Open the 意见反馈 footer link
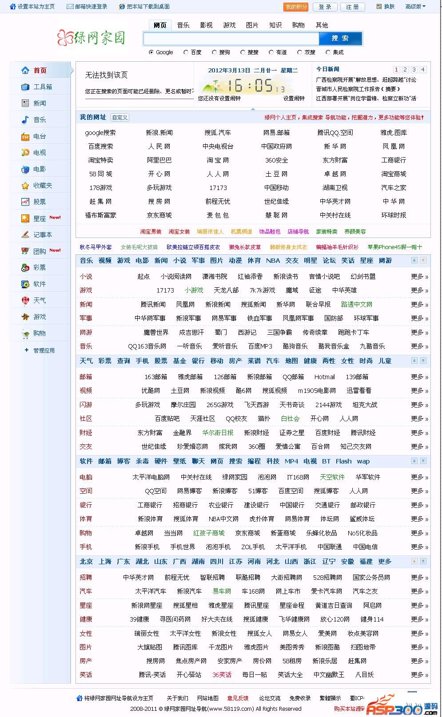This screenshot has width=442, height=717. pyautogui.click(x=238, y=698)
